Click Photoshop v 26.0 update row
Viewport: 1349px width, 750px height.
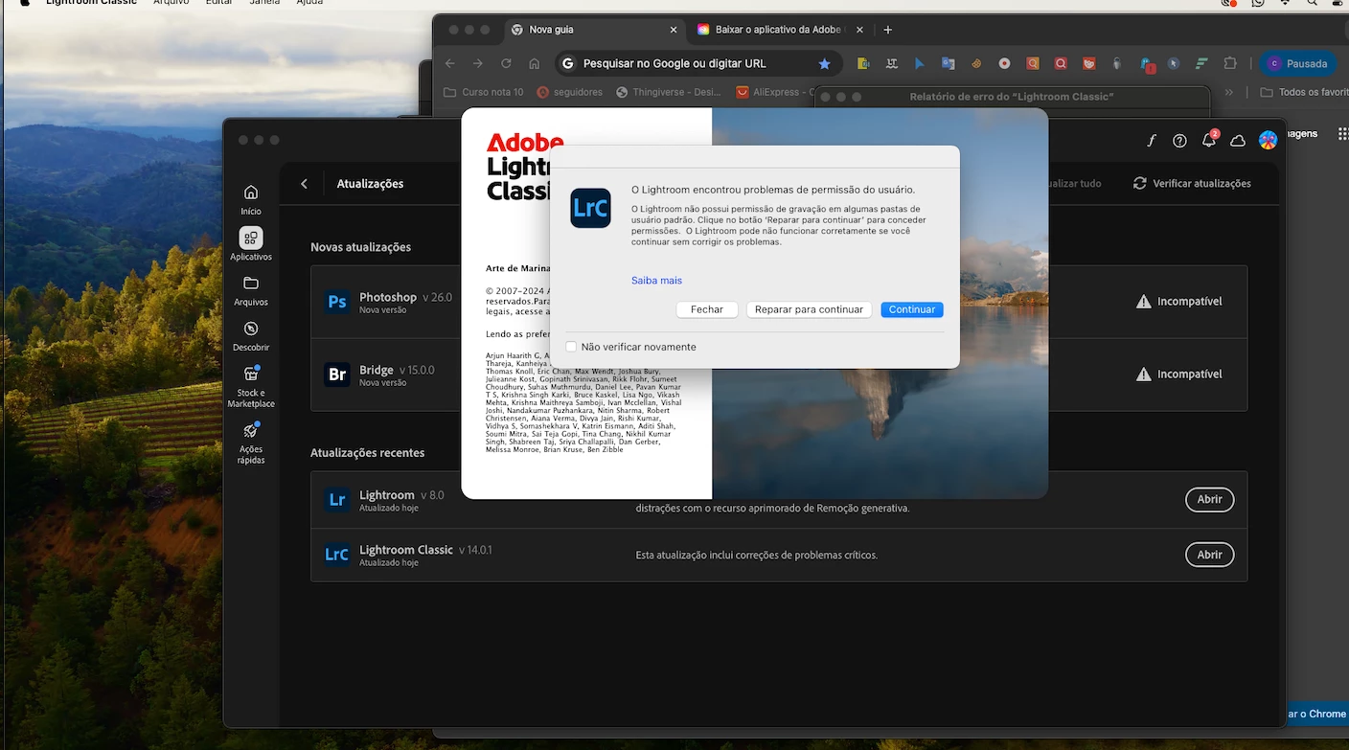pyautogui.click(x=779, y=302)
